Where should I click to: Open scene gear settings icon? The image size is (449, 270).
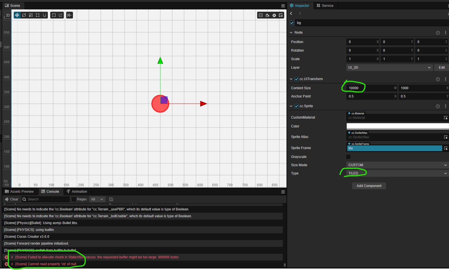[x=274, y=15]
